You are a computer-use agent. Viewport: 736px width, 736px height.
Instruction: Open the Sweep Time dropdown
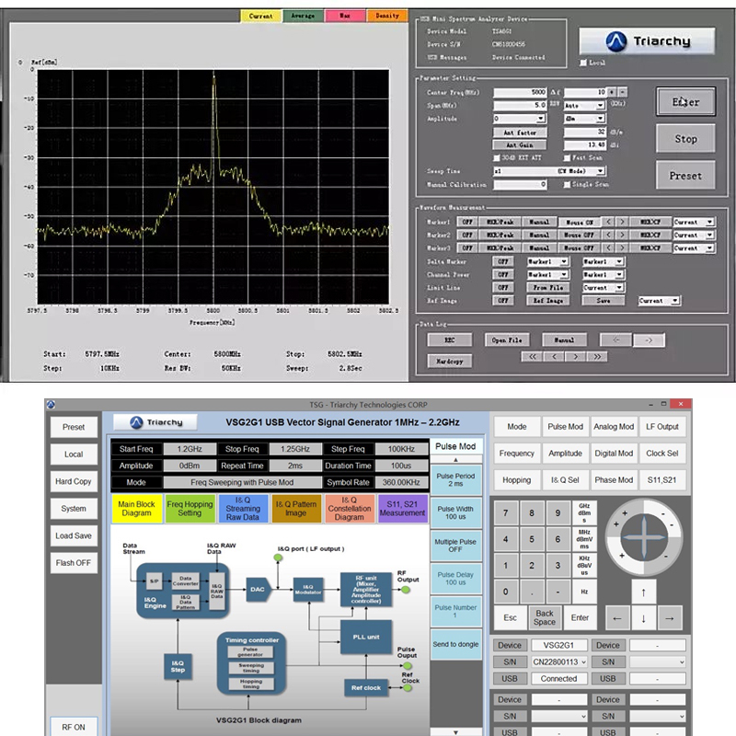click(x=601, y=171)
